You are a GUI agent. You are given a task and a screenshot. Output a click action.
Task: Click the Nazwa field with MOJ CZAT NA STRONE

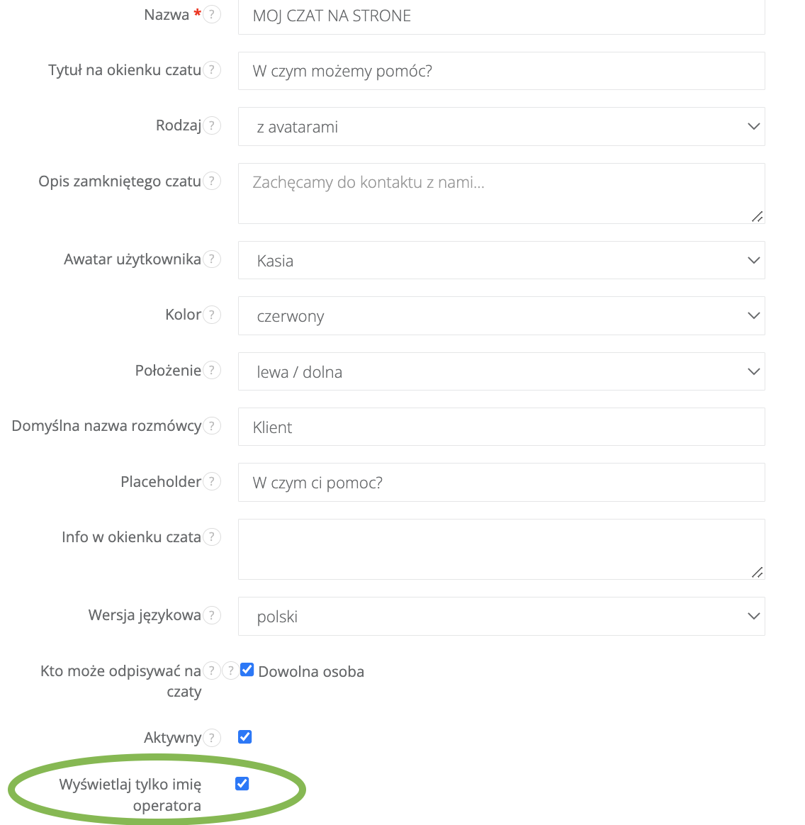501,16
